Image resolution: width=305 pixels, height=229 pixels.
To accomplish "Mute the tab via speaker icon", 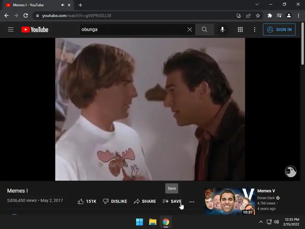I will coord(63,5).
